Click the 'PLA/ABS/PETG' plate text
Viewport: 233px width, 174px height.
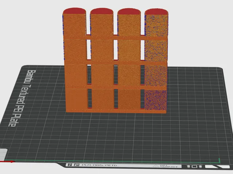point(99,165)
